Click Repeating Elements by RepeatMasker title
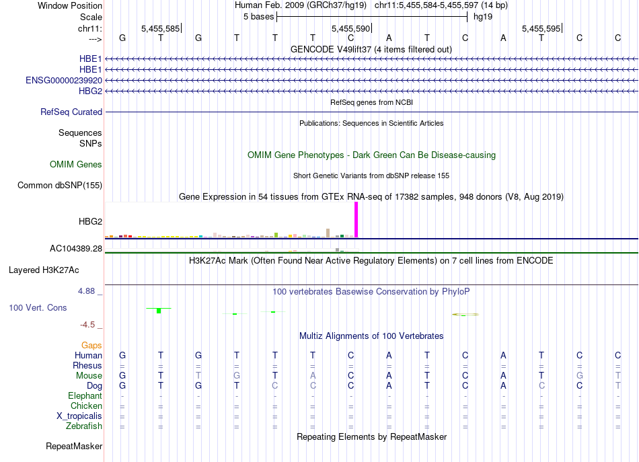Image resolution: width=639 pixels, height=462 pixels. [x=371, y=436]
